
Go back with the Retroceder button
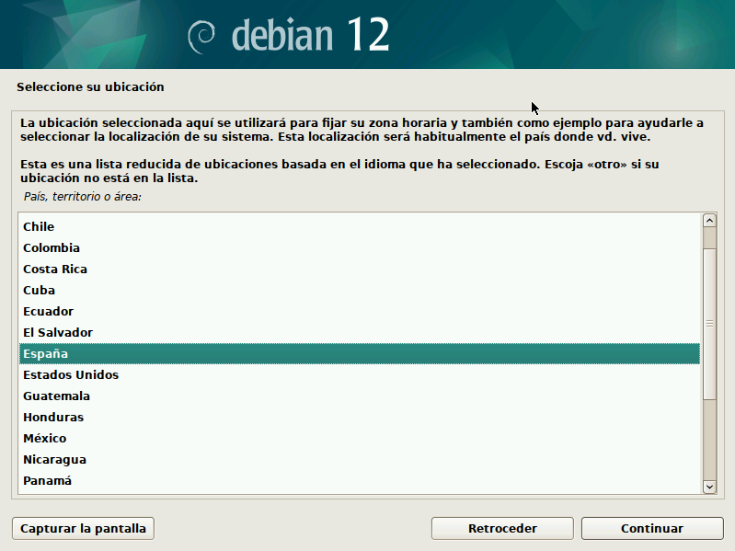[x=502, y=529]
